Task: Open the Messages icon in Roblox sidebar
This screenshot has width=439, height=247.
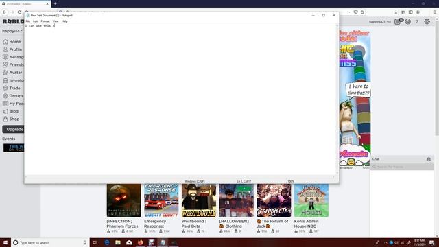Action: click(x=5, y=57)
